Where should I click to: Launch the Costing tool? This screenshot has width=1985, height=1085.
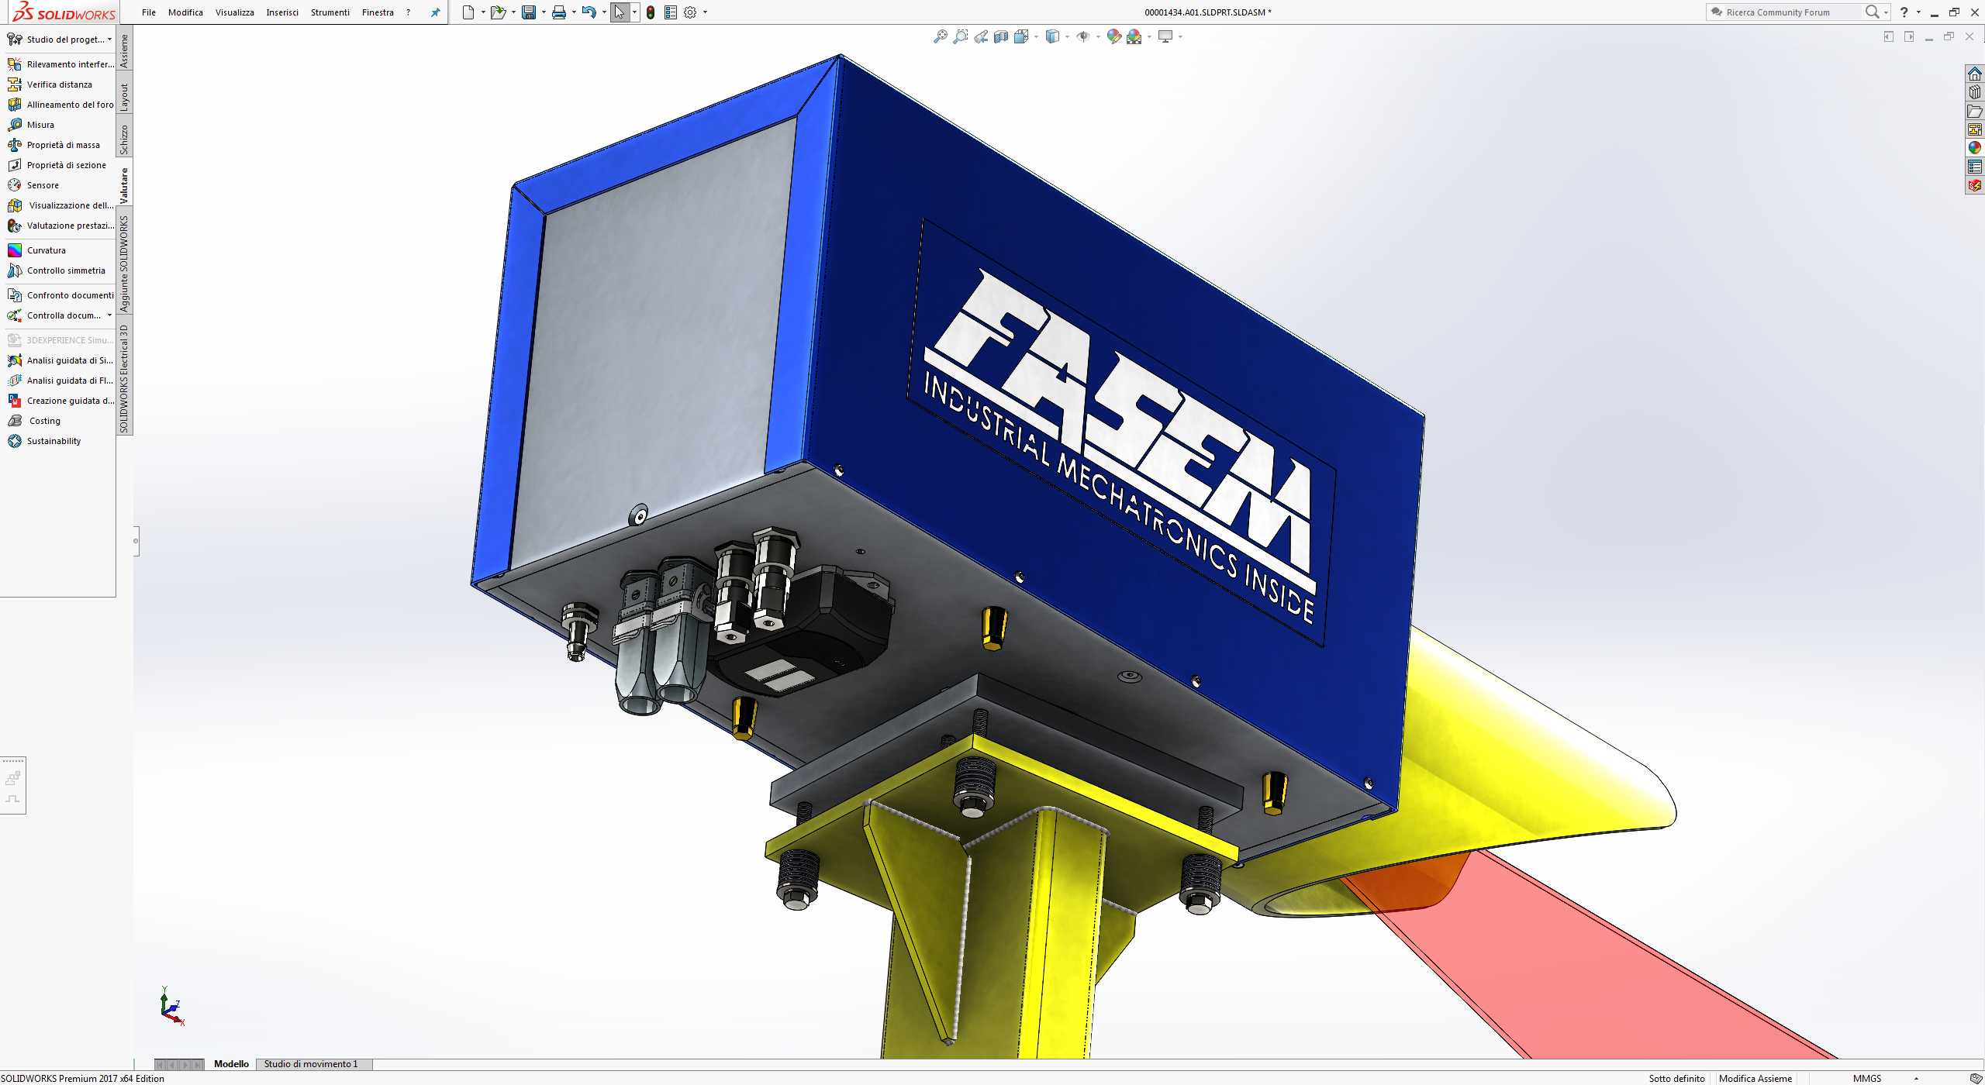(x=34, y=421)
